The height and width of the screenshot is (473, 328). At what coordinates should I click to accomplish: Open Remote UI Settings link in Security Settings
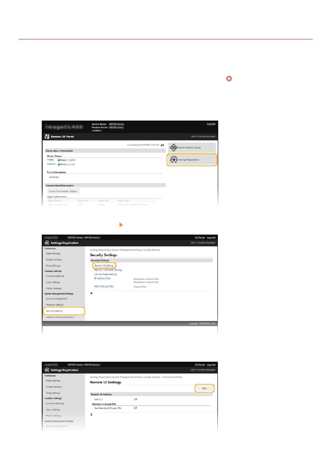pyautogui.click(x=104, y=266)
